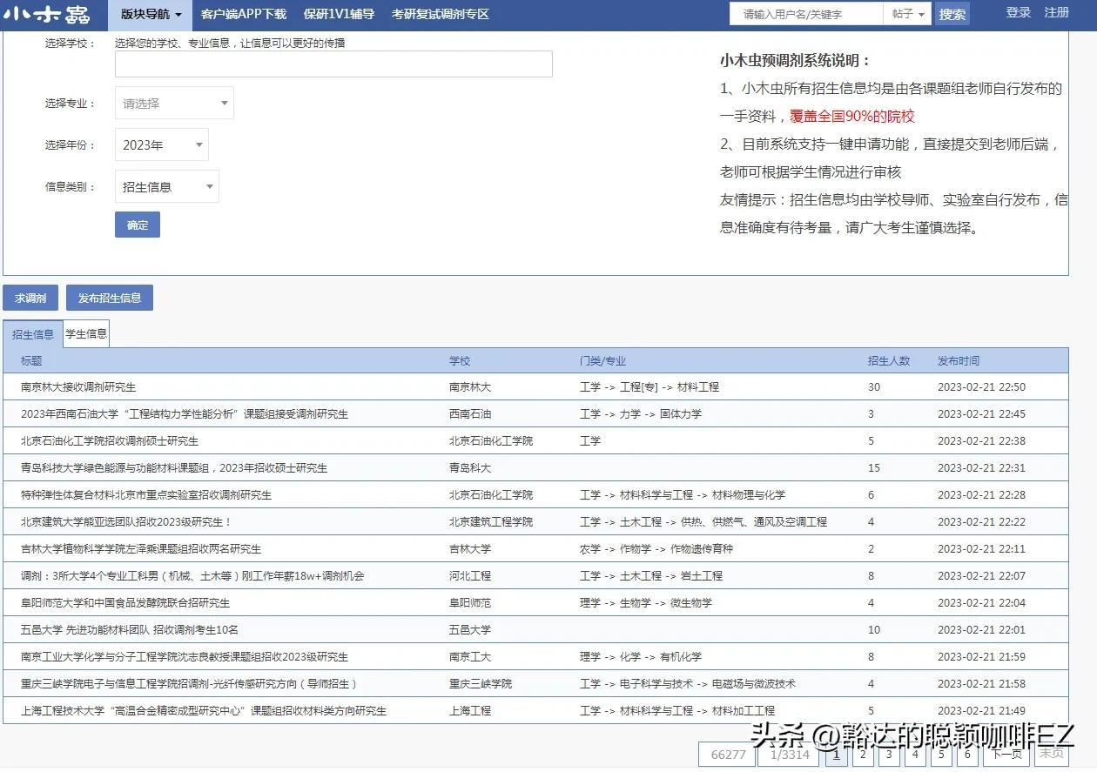Go to pagination page 2
This screenshot has height=772, width=1097.
pos(862,755)
